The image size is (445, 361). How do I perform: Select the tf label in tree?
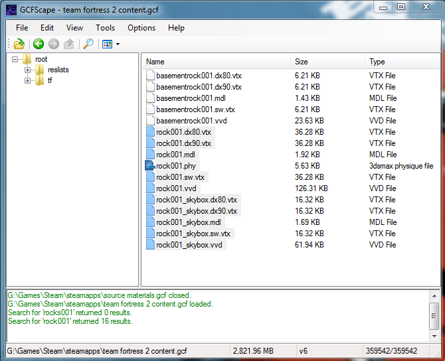click(50, 80)
